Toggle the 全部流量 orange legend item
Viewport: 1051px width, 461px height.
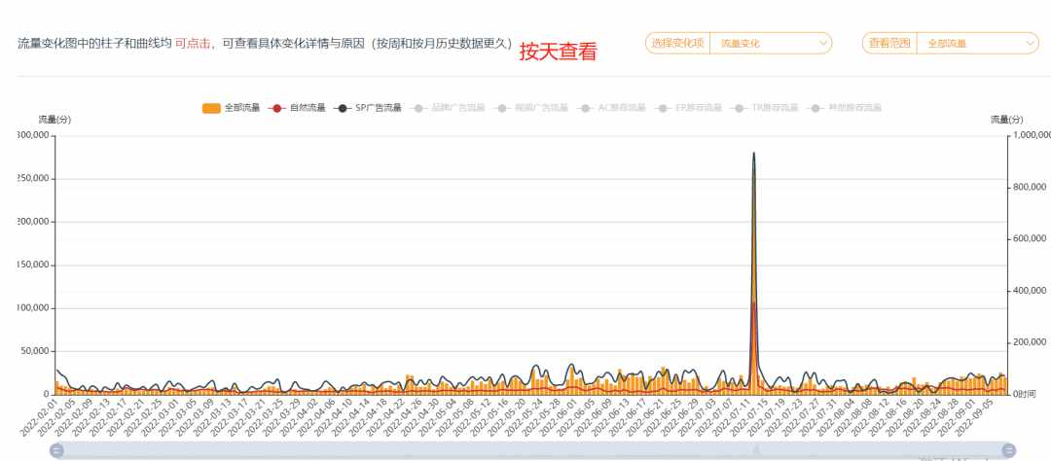click(232, 108)
